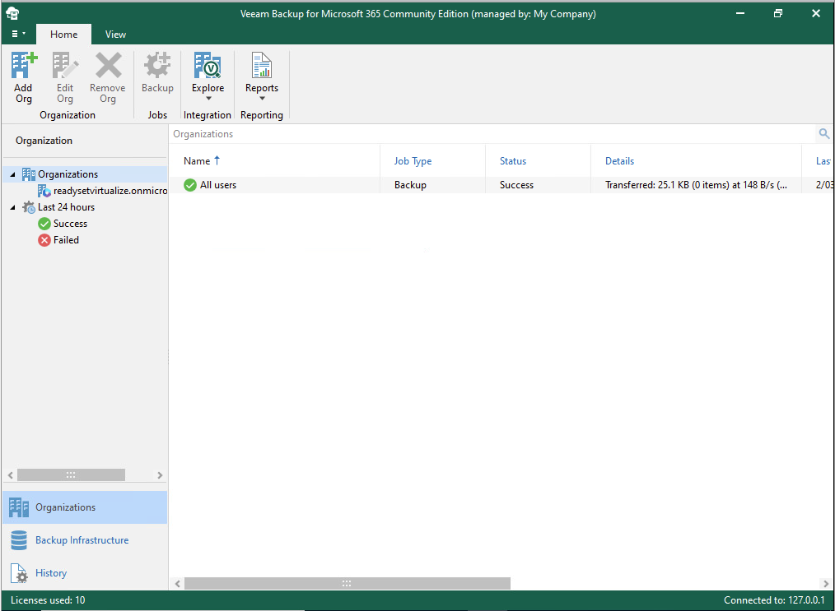Click the job list horizontal scrollbar thumb
This screenshot has width=835, height=611.
[x=347, y=583]
